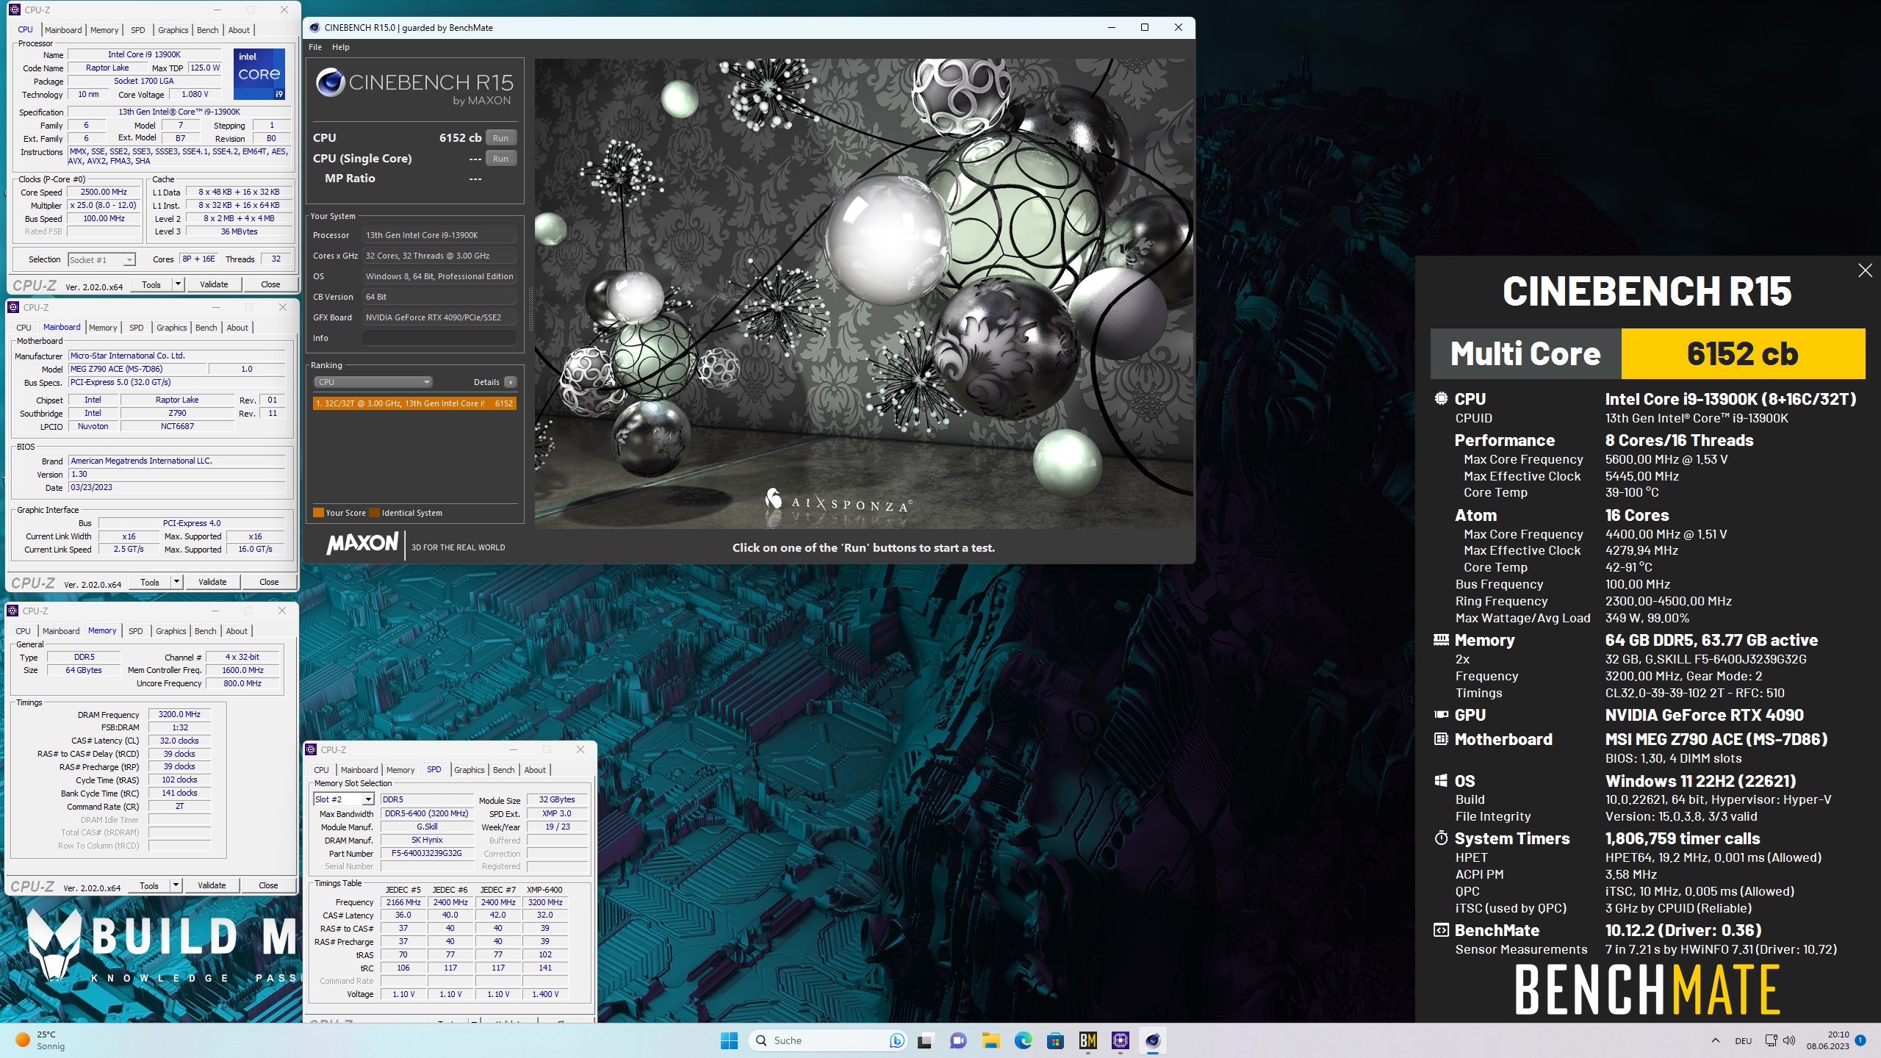This screenshot has width=1881, height=1058.
Task: Click Close in top CPU-Z CPU window
Action: tap(270, 284)
